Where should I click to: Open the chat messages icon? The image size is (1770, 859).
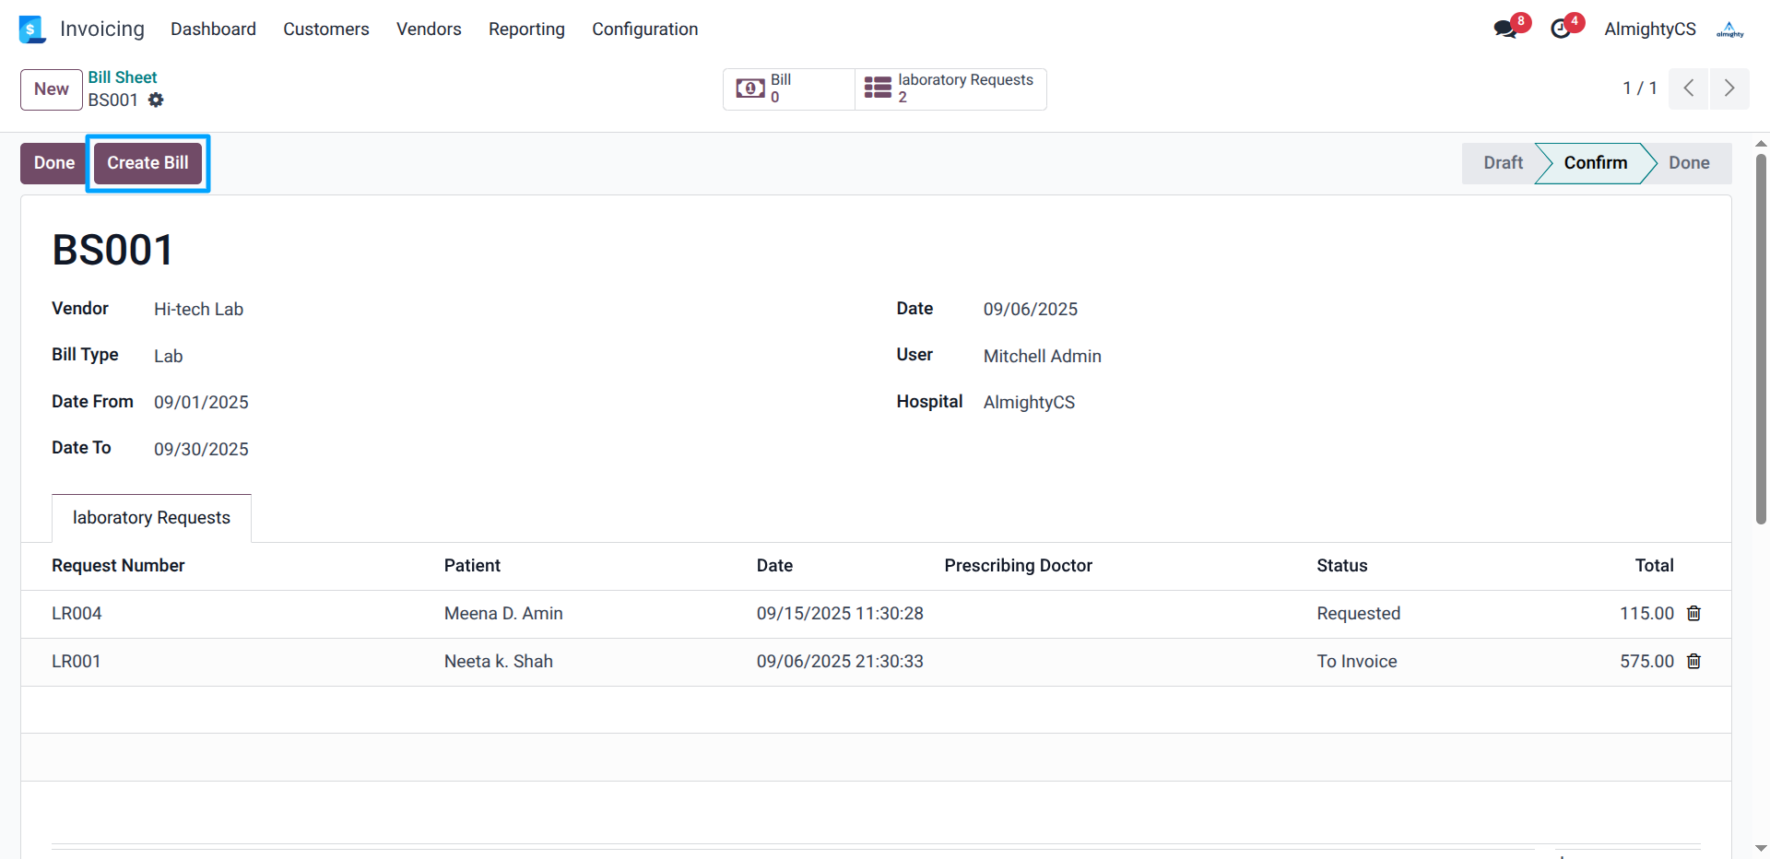pyautogui.click(x=1504, y=29)
